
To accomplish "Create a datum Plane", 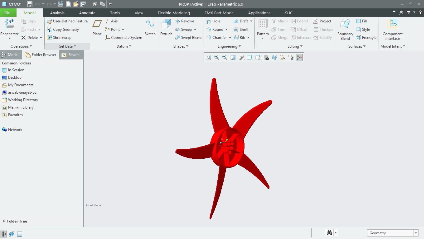I will 97,28.
